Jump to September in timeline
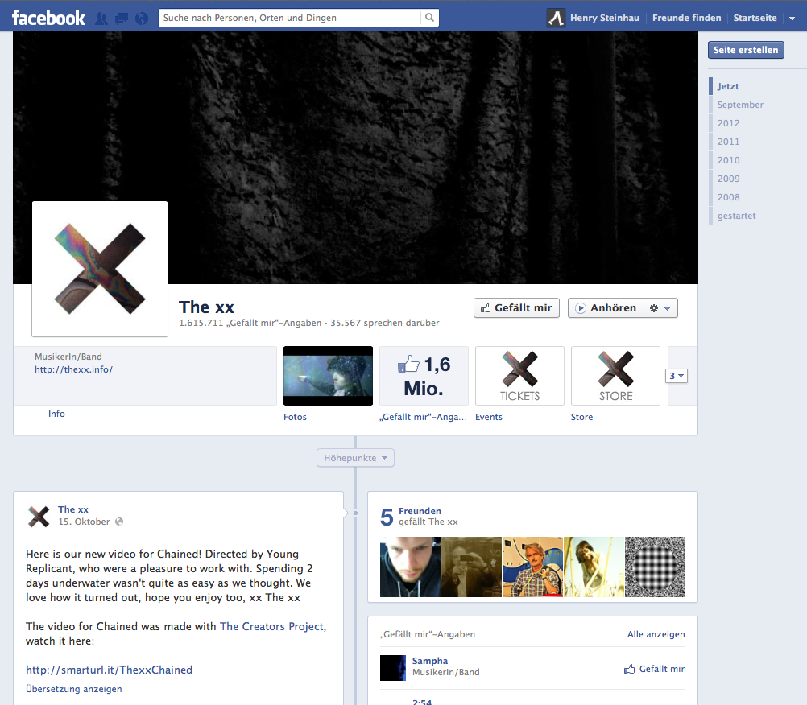807x705 pixels. pyautogui.click(x=740, y=105)
